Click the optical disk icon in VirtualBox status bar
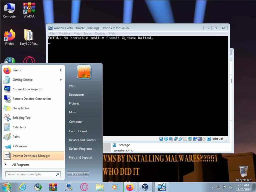 (x=166, y=139)
